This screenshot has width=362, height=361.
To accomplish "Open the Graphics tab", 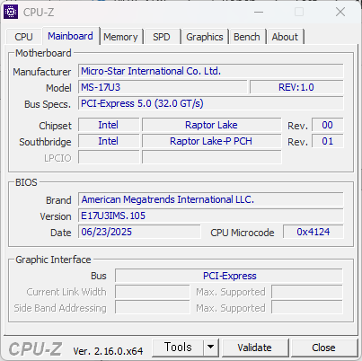I will 205,37.
